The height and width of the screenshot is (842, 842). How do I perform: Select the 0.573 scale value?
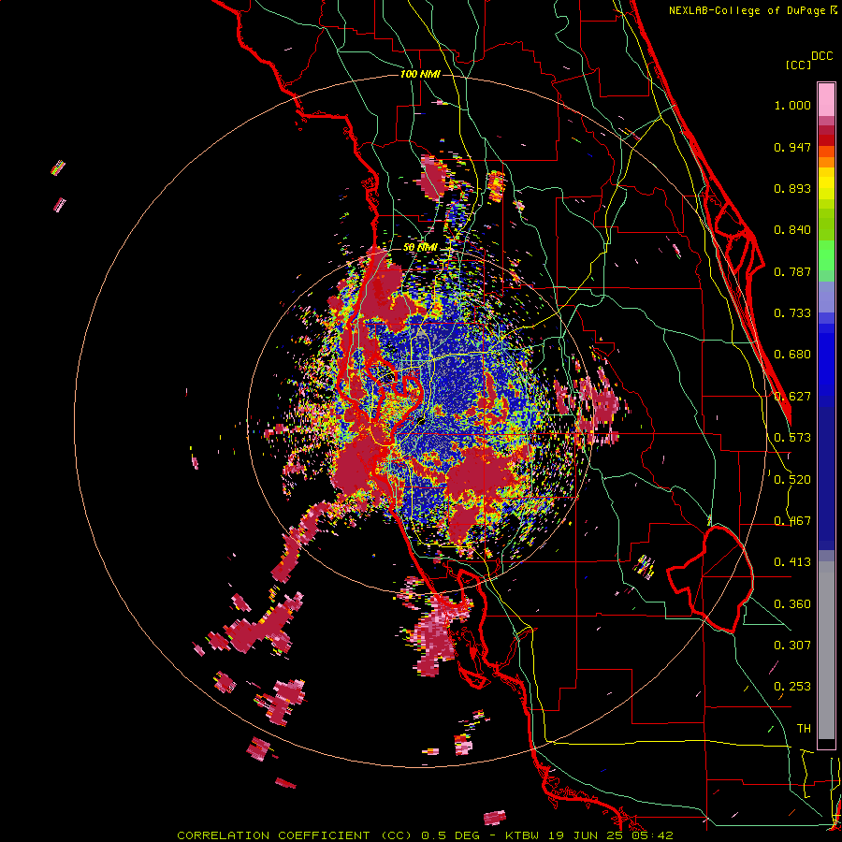(792, 438)
